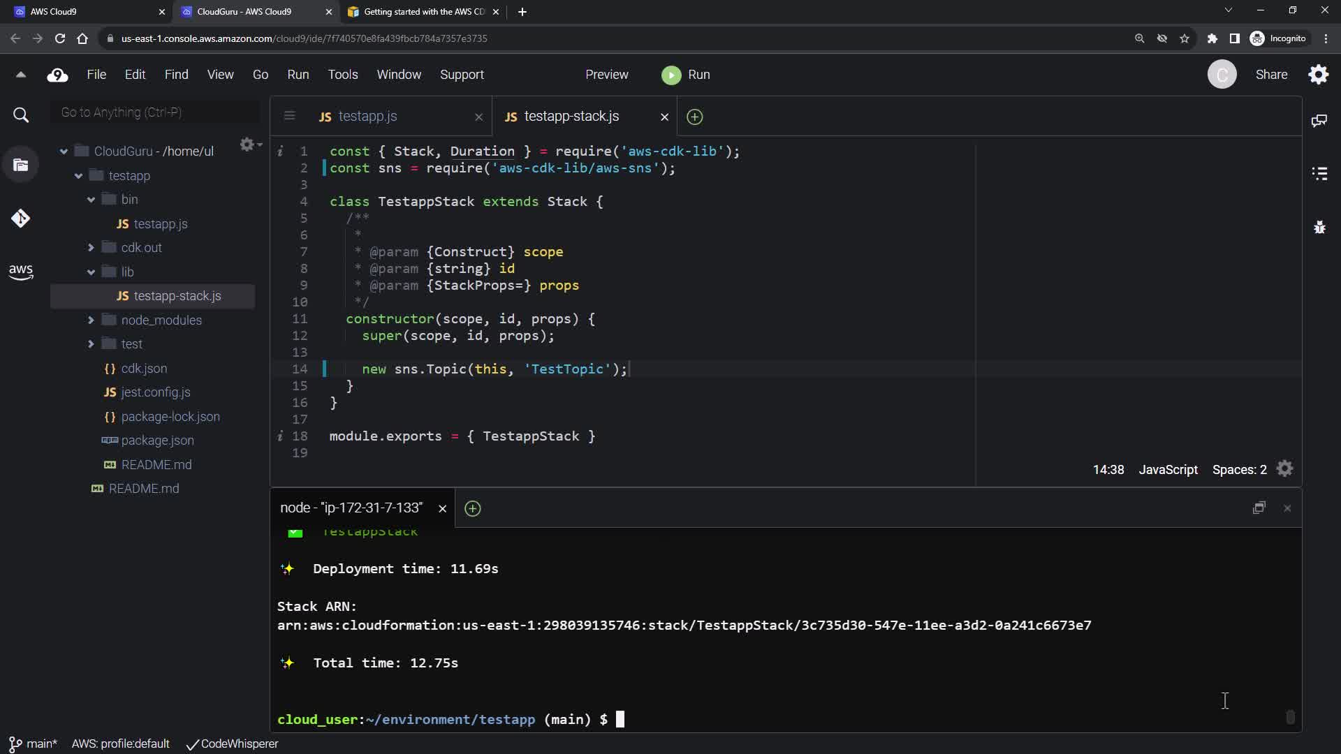Image resolution: width=1341 pixels, height=754 pixels.
Task: Collapse the top menu bar arrow
Action: pyautogui.click(x=20, y=75)
